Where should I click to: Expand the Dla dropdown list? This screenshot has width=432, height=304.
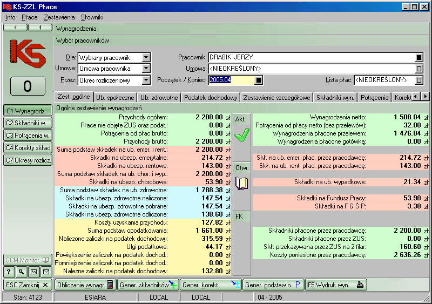coord(146,57)
